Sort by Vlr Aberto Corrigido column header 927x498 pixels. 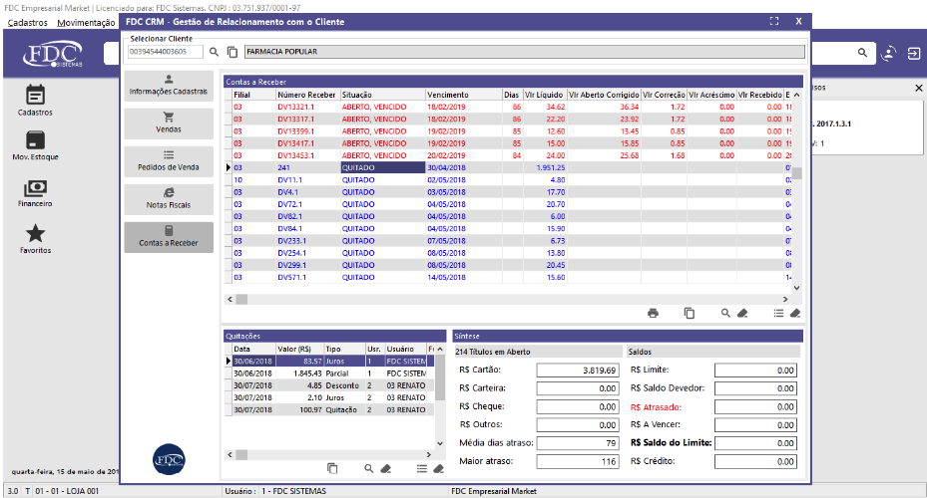604,95
